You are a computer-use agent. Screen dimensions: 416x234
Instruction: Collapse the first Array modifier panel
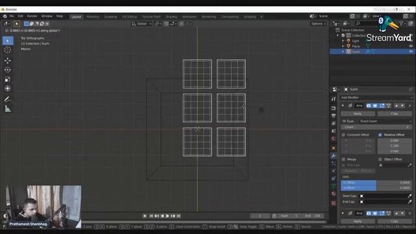[343, 106]
